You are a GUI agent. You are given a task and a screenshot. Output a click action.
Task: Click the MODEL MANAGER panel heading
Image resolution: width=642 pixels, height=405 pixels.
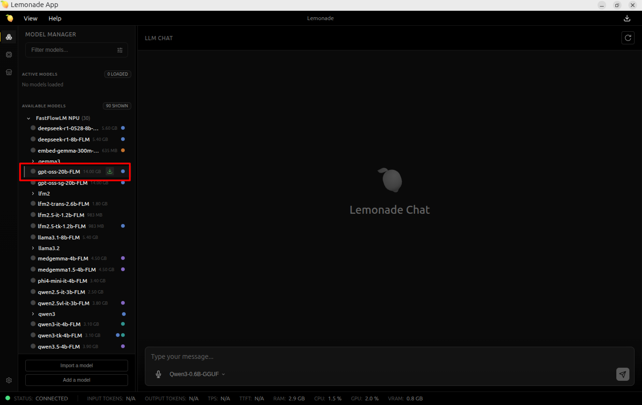50,35
